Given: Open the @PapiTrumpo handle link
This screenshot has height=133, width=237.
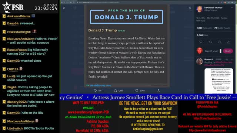Looking at the screenshot, I should click(211, 10).
